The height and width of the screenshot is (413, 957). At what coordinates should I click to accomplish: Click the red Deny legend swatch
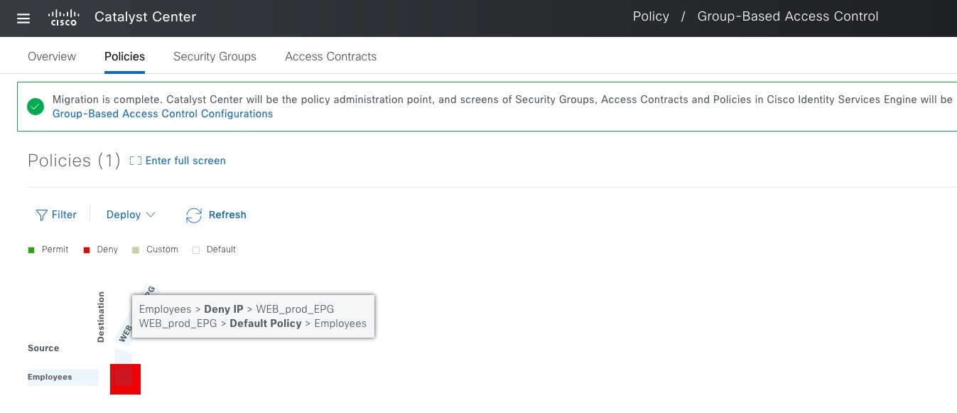point(87,250)
